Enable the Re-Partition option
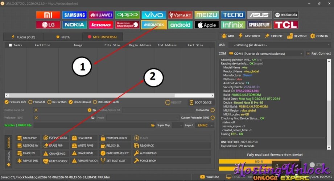The image size is (334, 181). (57, 102)
